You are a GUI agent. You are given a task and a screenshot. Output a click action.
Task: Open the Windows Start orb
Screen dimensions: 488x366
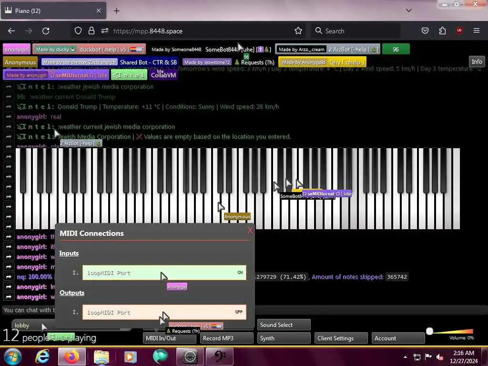coord(12,356)
